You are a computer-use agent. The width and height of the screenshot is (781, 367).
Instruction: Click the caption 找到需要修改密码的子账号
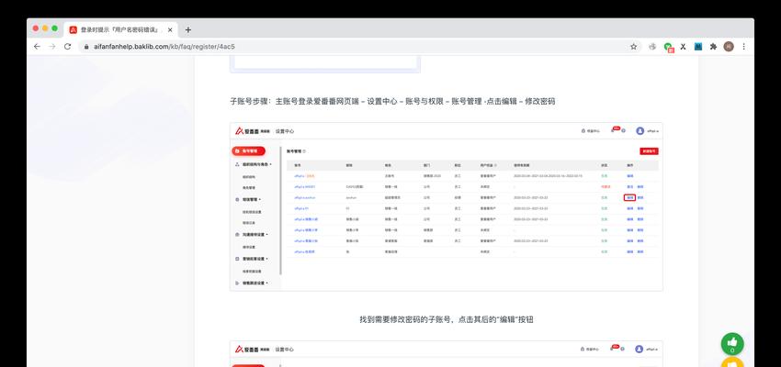click(x=447, y=319)
